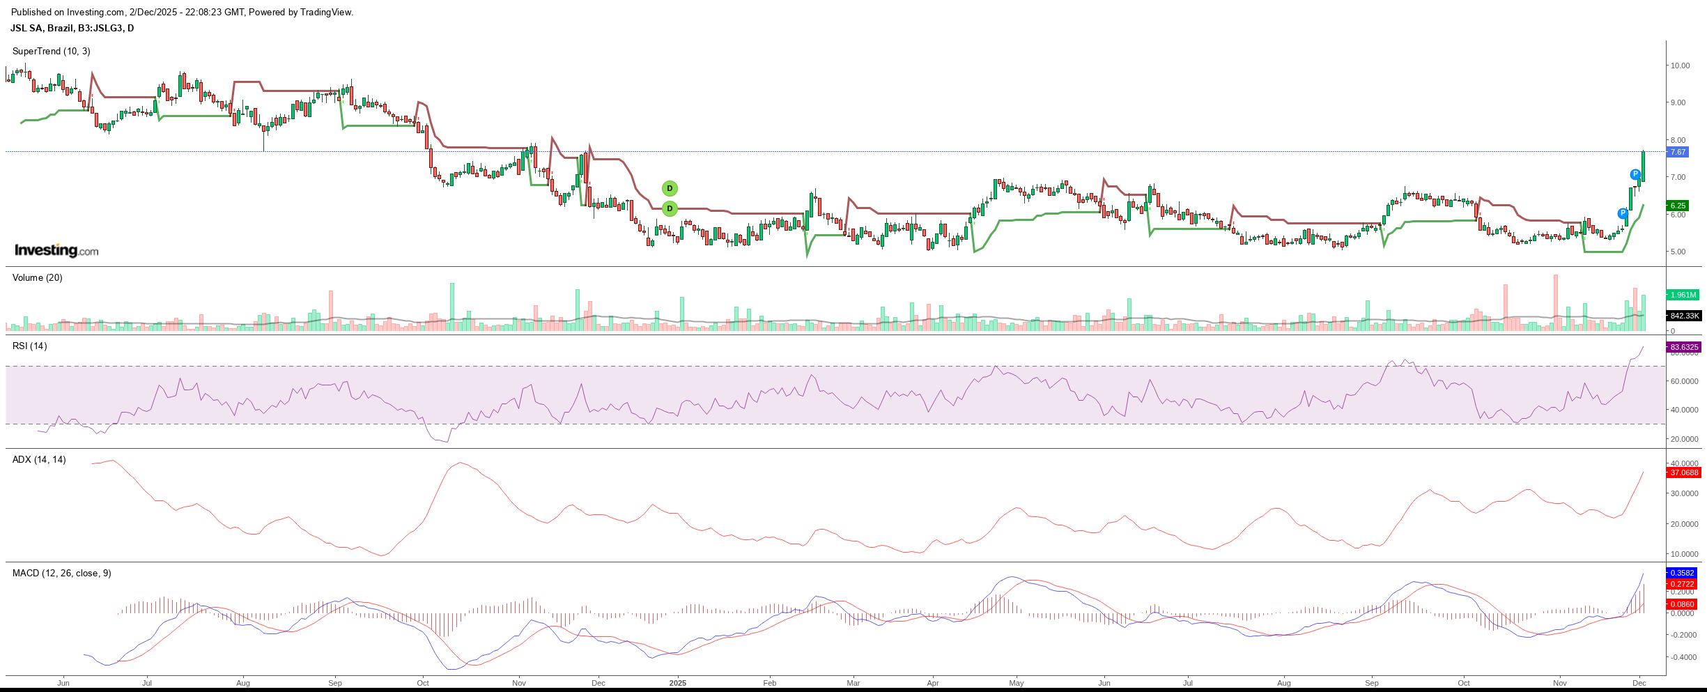Click the May label on the time axis
Image resolution: width=1707 pixels, height=692 pixels.
click(x=1017, y=683)
